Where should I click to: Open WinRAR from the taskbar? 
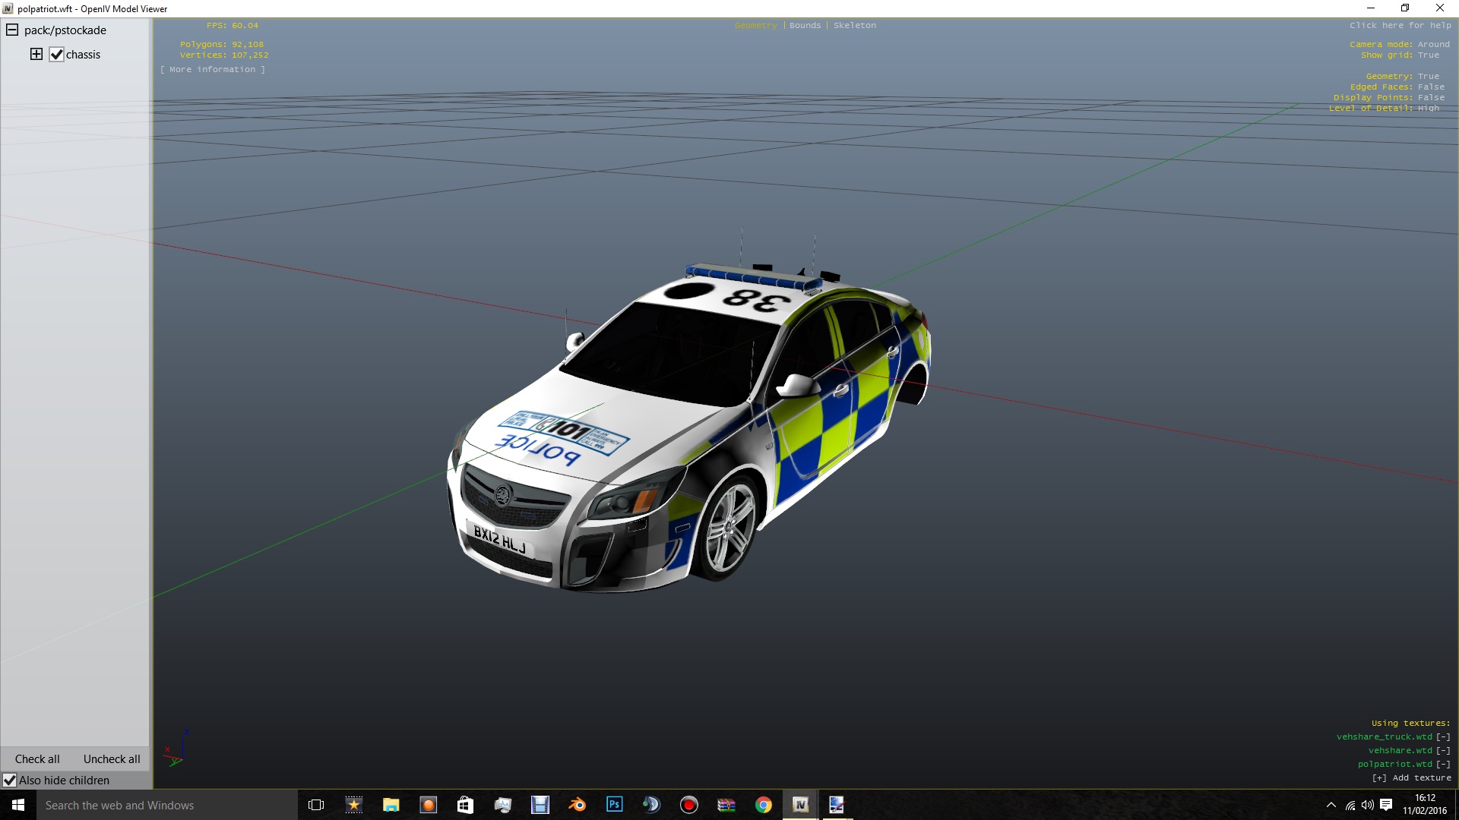(x=726, y=805)
